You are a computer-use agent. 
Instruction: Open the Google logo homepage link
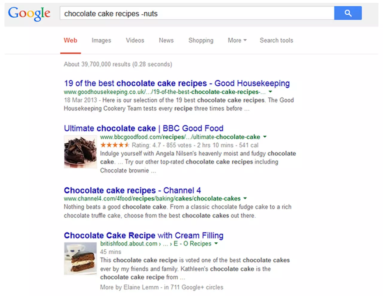pos(29,14)
